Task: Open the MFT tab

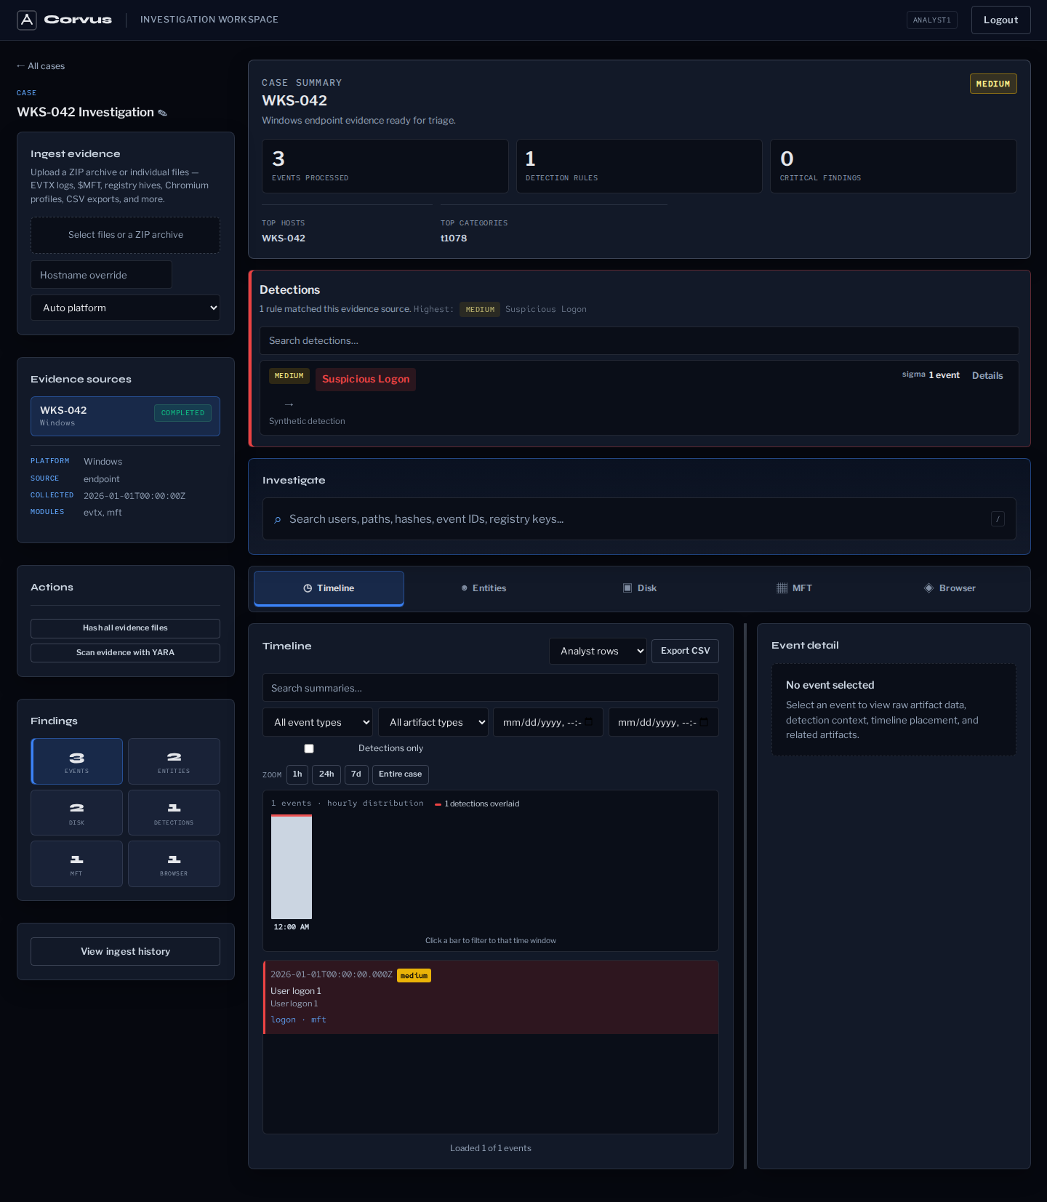Action: [794, 588]
